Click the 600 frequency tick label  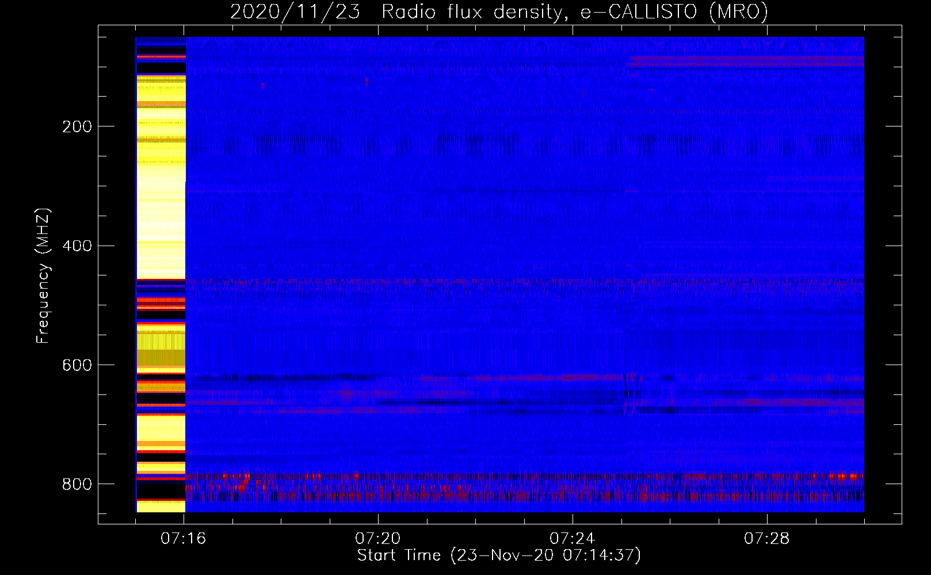tap(77, 366)
